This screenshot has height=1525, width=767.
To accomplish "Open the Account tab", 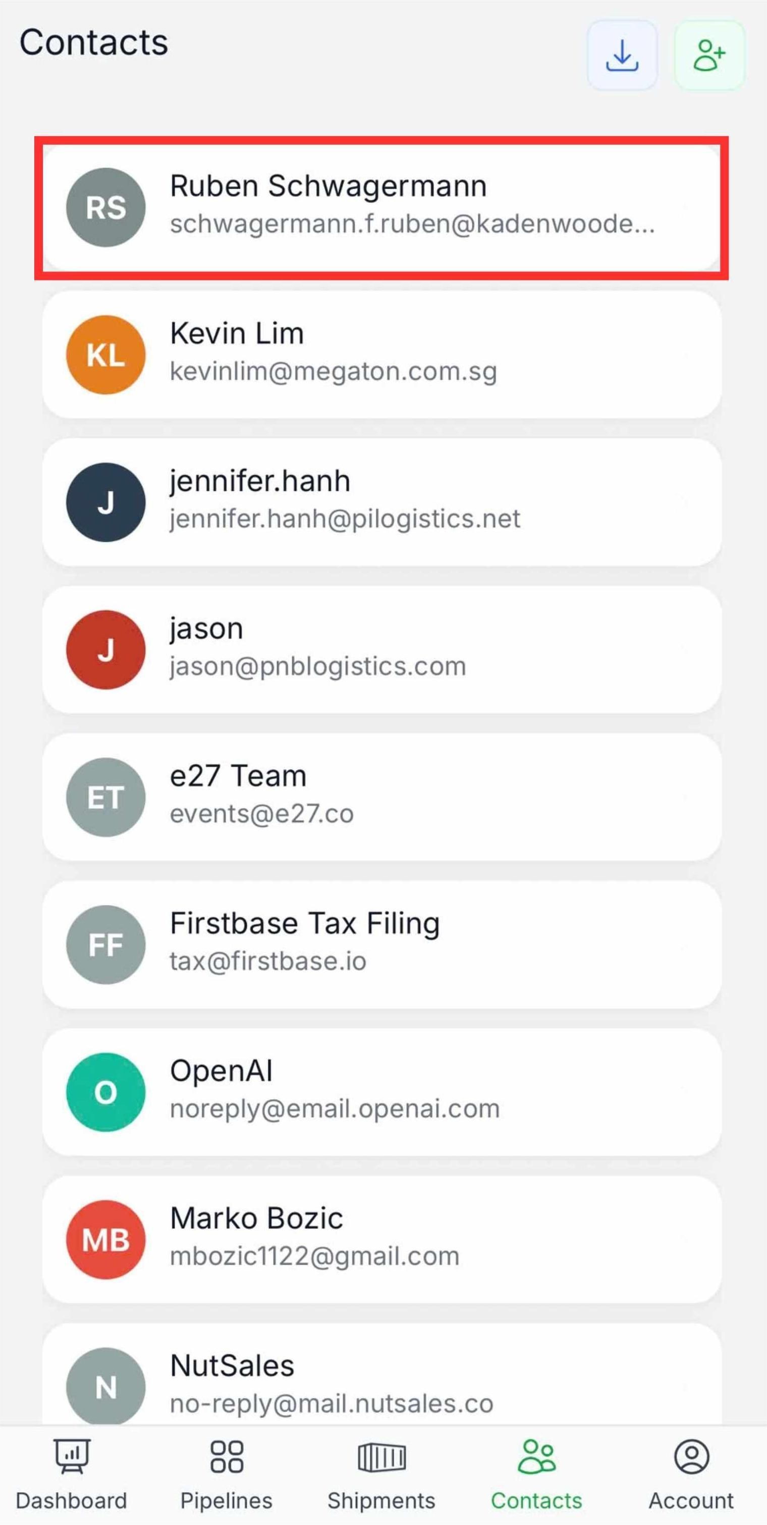I will click(x=691, y=1474).
